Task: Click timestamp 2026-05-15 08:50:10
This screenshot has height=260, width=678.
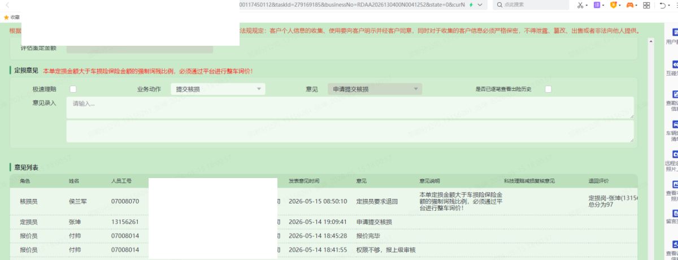Action: pos(318,201)
